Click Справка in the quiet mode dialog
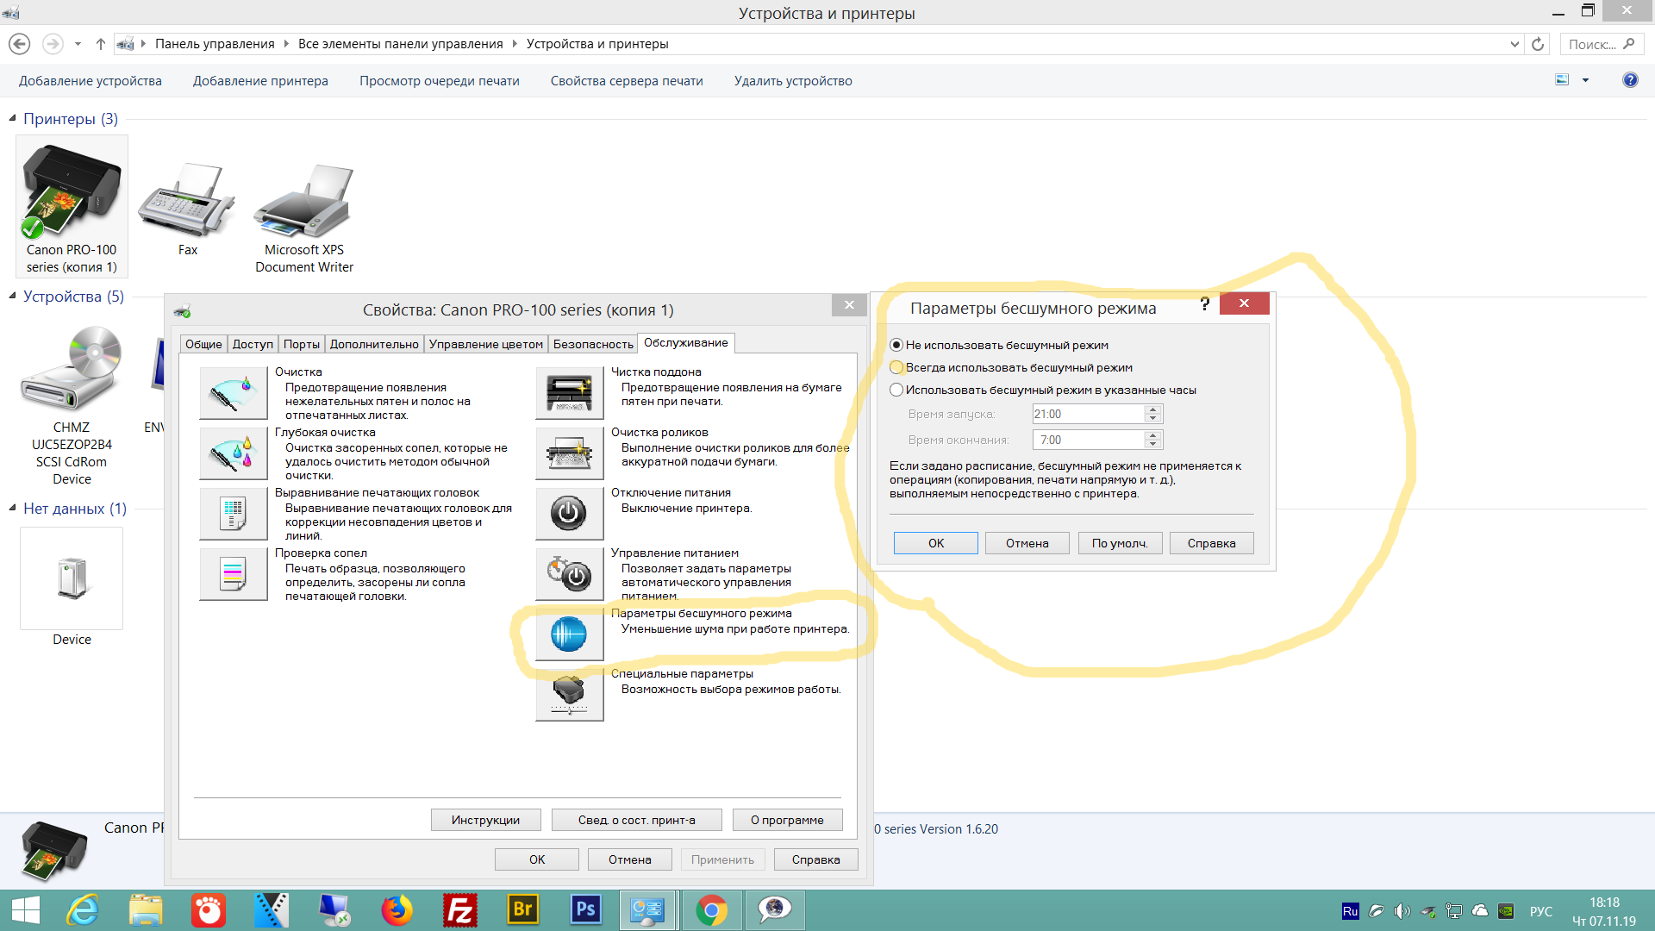The width and height of the screenshot is (1655, 931). 1212,543
